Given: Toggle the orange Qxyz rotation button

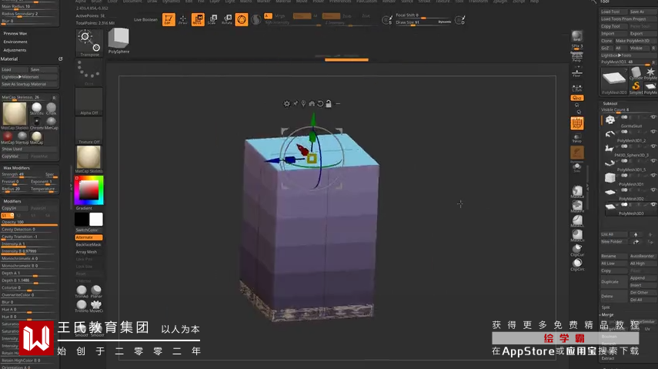Looking at the screenshot, I should 577,98.
